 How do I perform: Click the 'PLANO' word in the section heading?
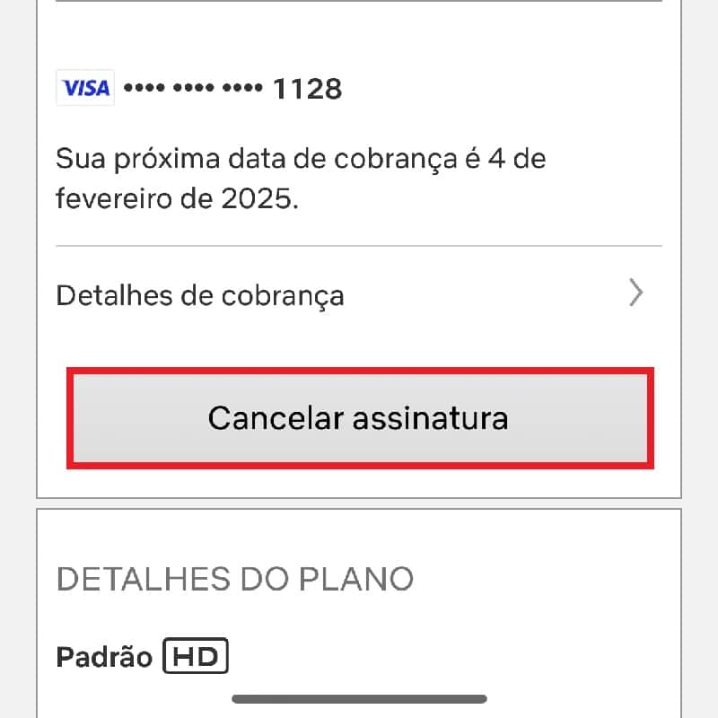click(x=356, y=579)
